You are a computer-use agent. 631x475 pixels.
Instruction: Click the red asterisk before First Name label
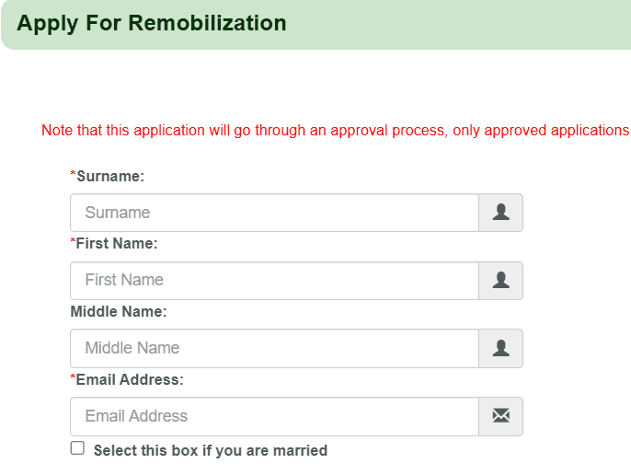tap(74, 243)
